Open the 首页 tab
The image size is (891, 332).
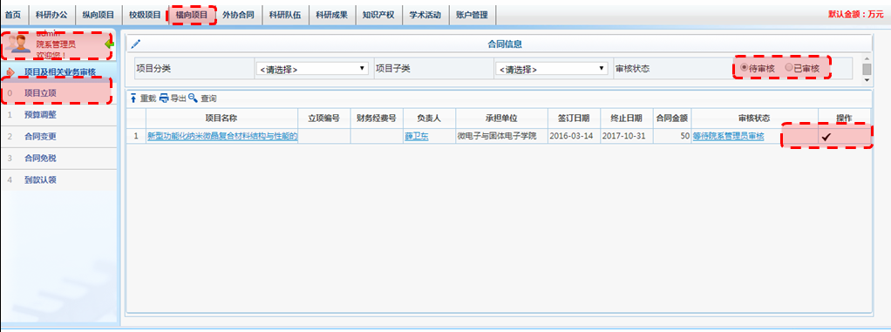(x=13, y=16)
